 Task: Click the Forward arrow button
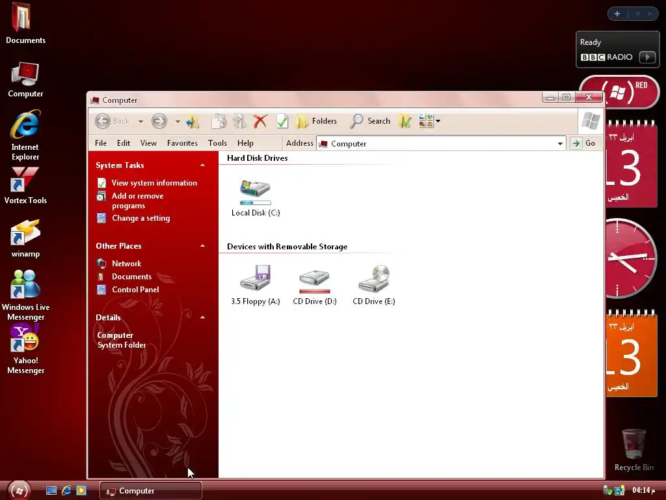[159, 121]
